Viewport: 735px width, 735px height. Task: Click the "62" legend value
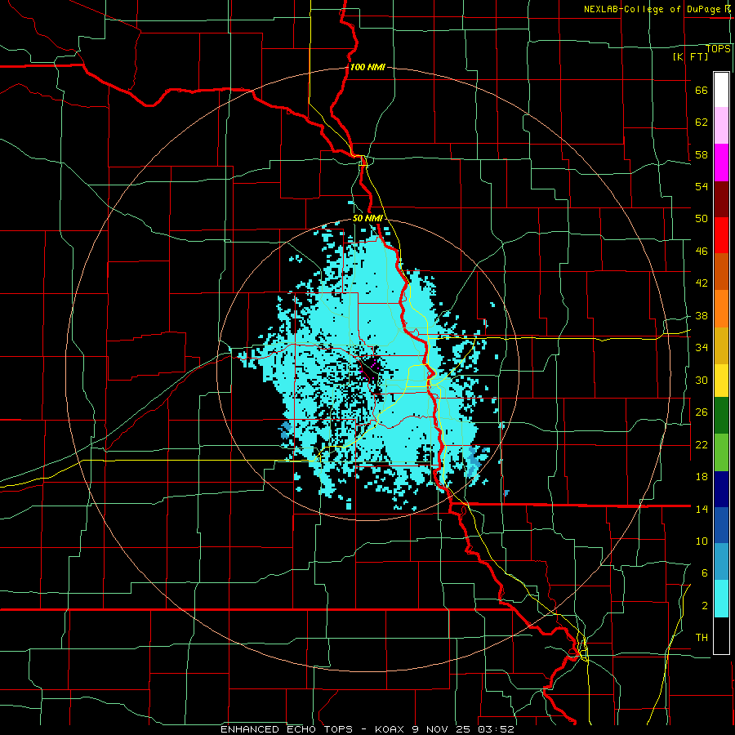coord(702,122)
